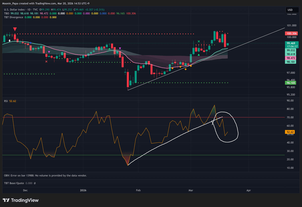Click the 101.000 price axis label
This screenshot has height=207, width=302.
[x=291, y=25]
